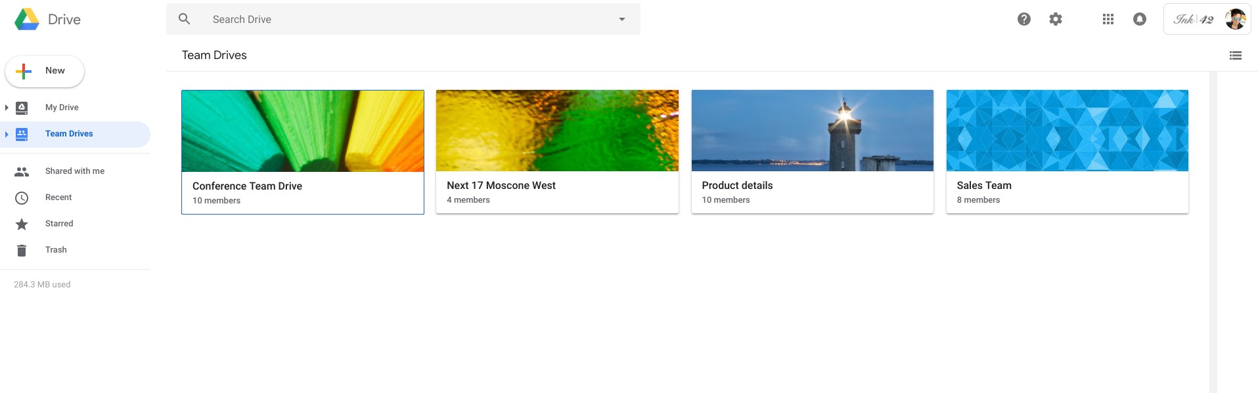Select the Next 17 Moscone West thumbnail

[557, 131]
